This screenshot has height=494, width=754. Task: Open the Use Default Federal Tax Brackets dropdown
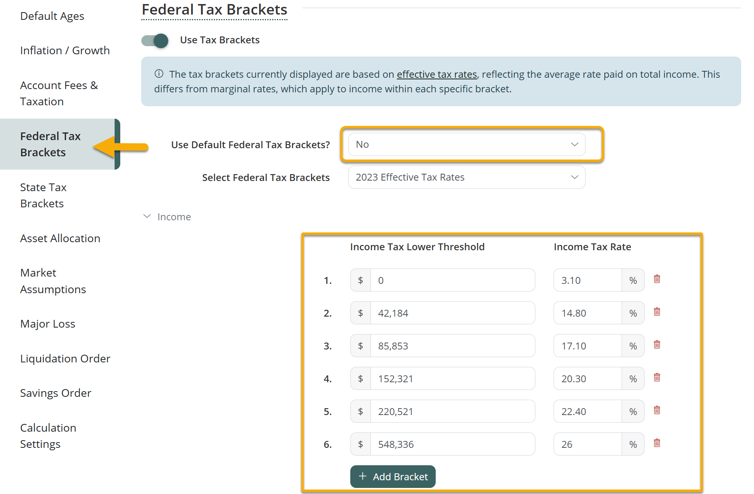coord(466,145)
